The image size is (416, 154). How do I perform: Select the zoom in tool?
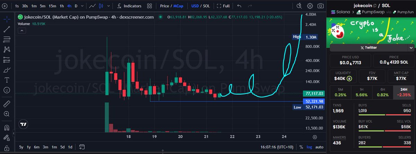[x=7, y=114]
